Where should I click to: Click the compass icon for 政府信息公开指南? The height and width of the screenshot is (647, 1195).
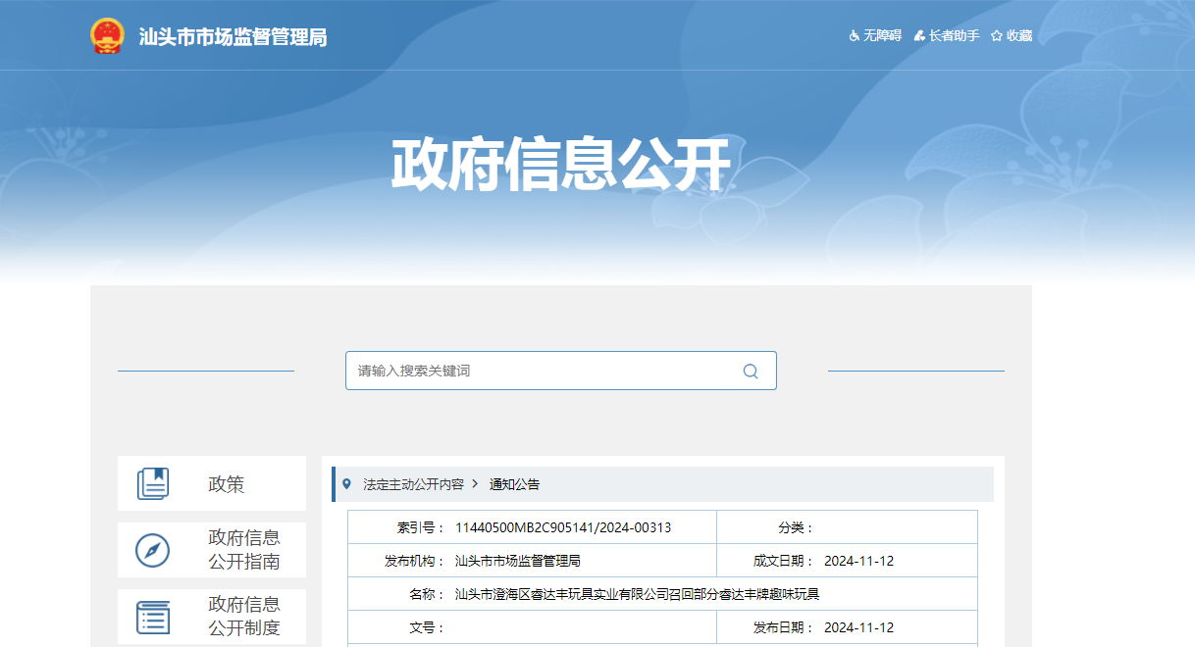153,550
